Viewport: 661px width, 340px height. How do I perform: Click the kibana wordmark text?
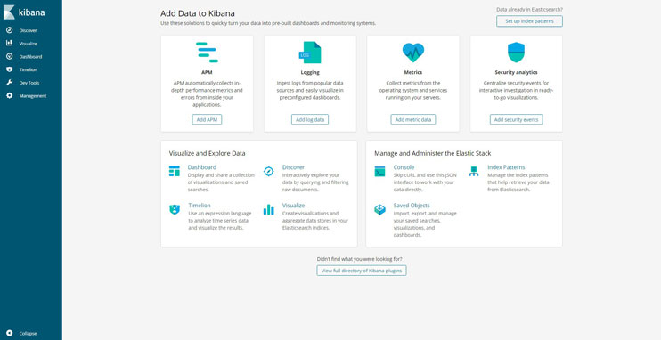[x=31, y=12]
